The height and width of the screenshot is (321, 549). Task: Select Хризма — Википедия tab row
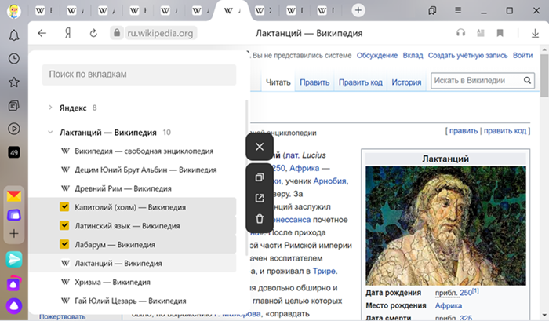(x=133, y=282)
